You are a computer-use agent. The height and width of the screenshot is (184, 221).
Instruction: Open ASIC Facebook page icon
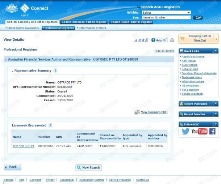212,131
